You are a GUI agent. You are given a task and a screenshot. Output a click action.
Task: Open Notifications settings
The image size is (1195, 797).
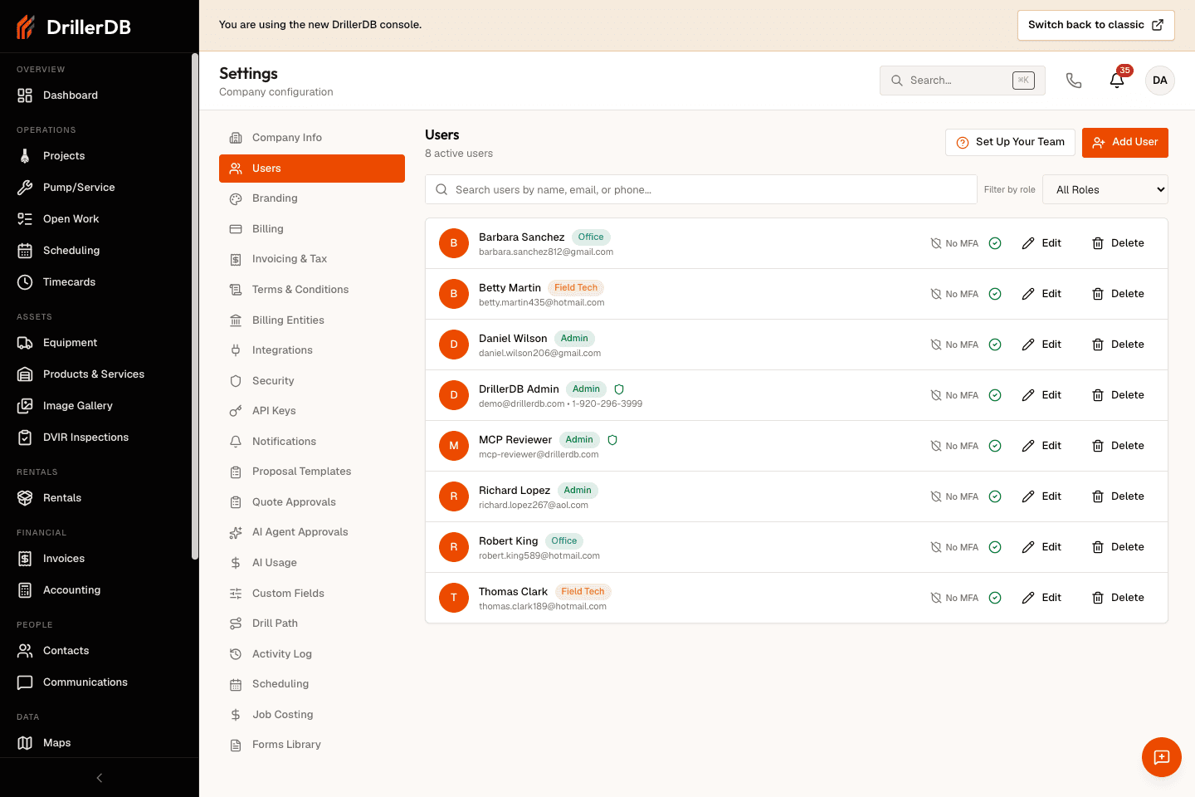pos(312,442)
